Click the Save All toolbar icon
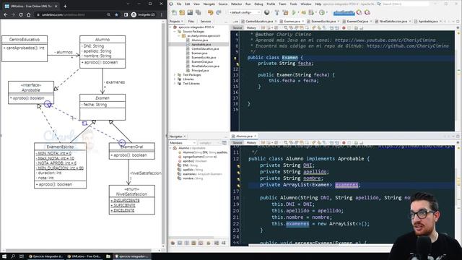The image size is (462, 260). tap(199, 12)
